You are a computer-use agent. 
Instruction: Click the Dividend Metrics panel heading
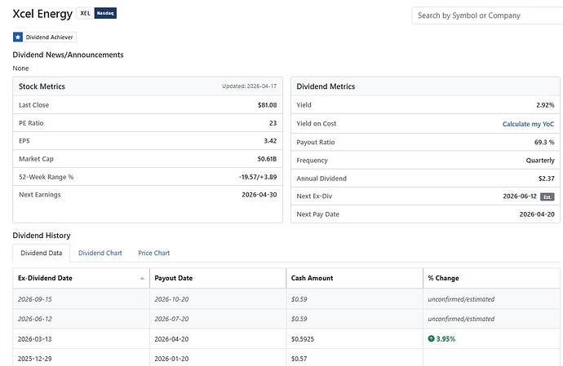[x=326, y=86]
